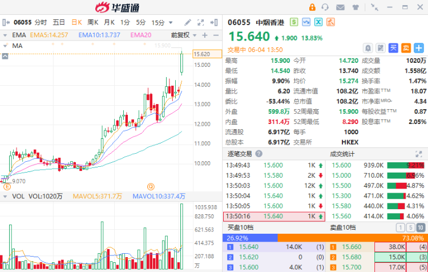Show 5-level order book depth
This screenshot has height=272, width=428.
click(x=410, y=227)
